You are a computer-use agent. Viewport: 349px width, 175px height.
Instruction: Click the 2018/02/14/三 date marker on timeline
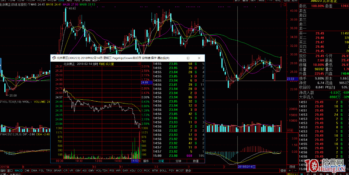tap(247, 167)
